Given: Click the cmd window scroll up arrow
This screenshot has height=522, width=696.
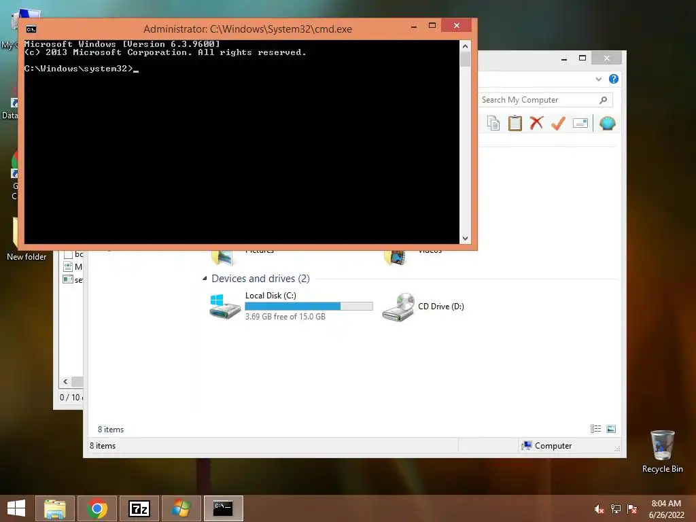Looking at the screenshot, I should point(465,46).
